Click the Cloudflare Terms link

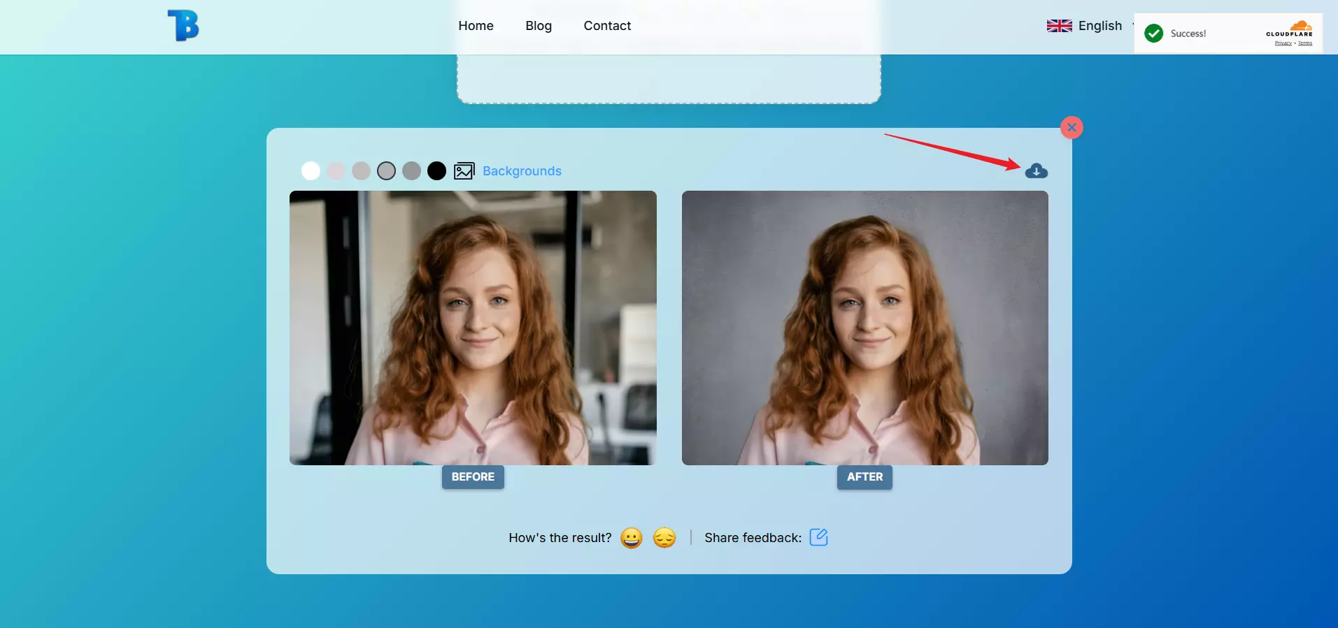(x=1305, y=43)
